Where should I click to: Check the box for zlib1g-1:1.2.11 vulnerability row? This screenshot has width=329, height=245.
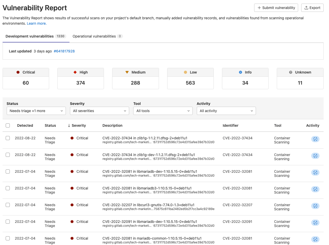point(8,138)
